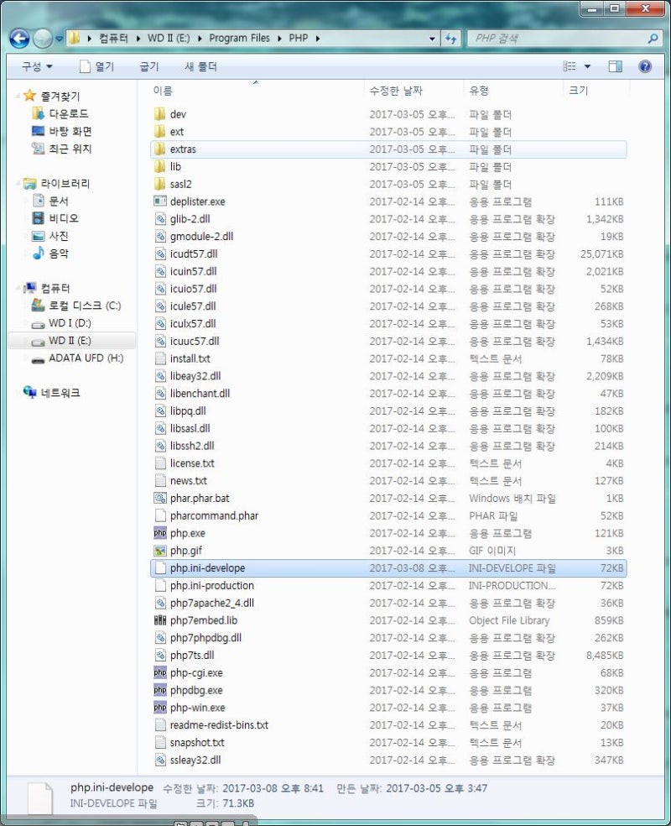Click the install.txt file icon
This screenshot has height=826, width=671.
pos(160,358)
